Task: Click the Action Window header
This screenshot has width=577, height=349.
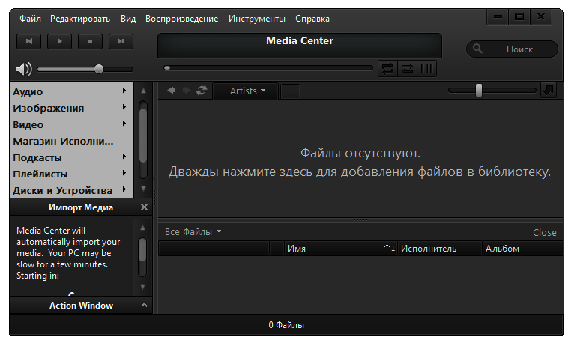Action: 82,306
